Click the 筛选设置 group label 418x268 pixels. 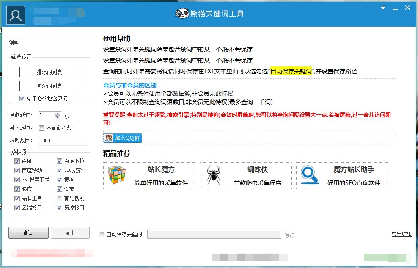point(21,57)
